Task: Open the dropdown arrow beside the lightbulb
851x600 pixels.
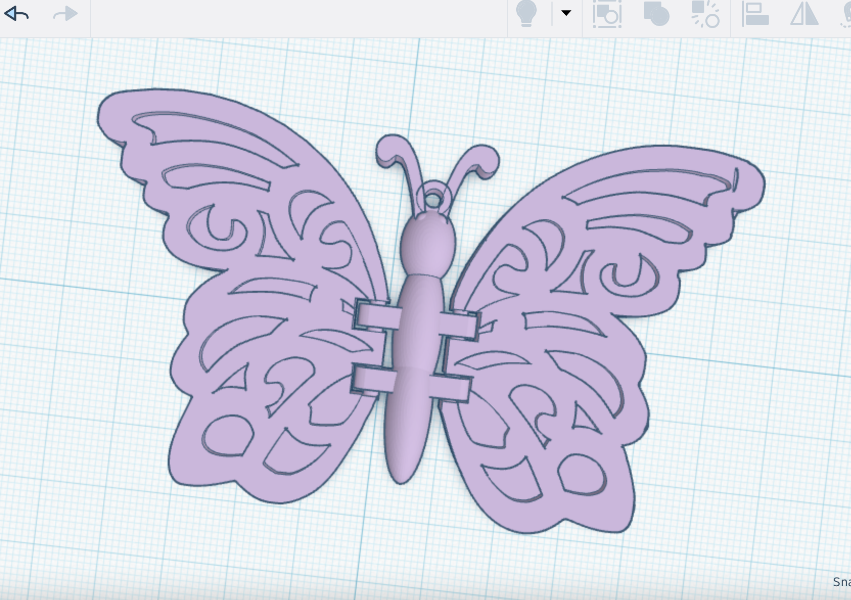Action: (566, 13)
